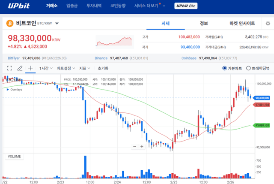Activate the crosshair cursor tool
Image resolution: width=274 pixels, height=184 pixels.
[x=30, y=68]
